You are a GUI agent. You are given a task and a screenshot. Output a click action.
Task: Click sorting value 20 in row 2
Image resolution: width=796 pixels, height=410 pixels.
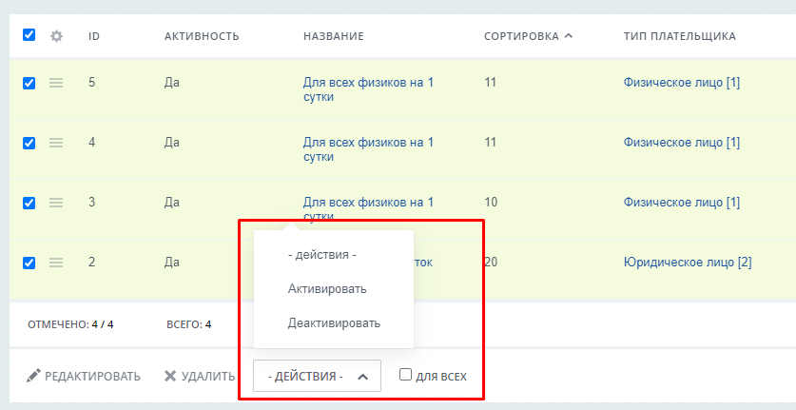click(491, 263)
